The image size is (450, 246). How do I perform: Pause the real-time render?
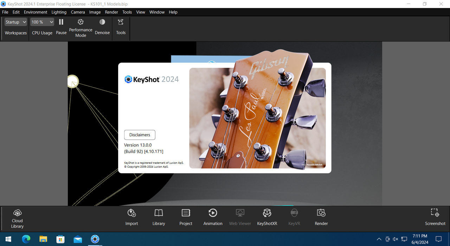[x=61, y=27]
